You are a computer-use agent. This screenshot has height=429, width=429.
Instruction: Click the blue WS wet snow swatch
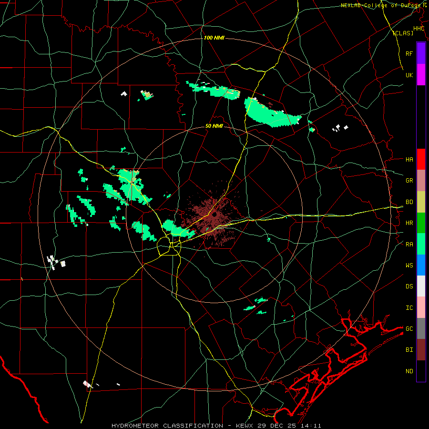click(x=421, y=265)
